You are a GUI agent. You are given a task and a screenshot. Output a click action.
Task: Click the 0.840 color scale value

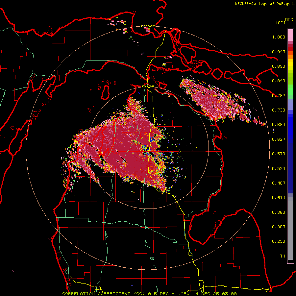[x=279, y=81]
